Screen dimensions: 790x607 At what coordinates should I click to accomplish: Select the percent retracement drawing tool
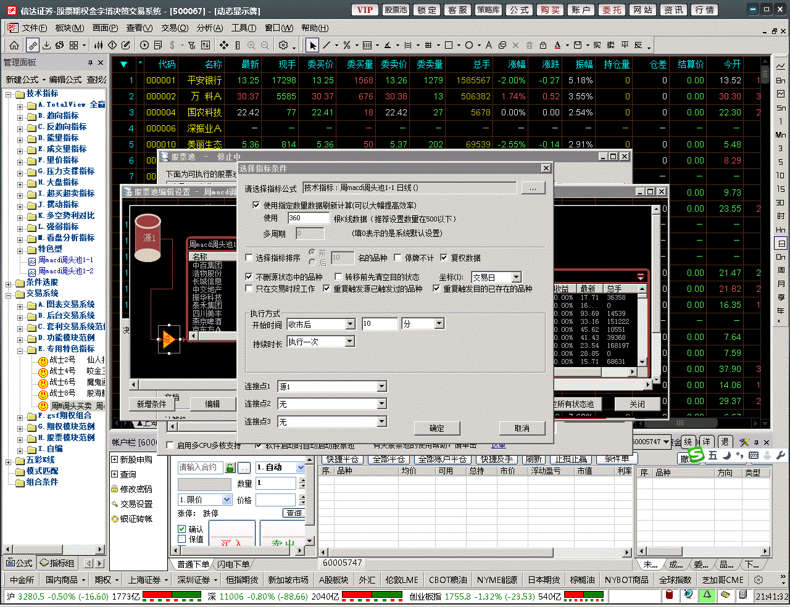pos(347,45)
